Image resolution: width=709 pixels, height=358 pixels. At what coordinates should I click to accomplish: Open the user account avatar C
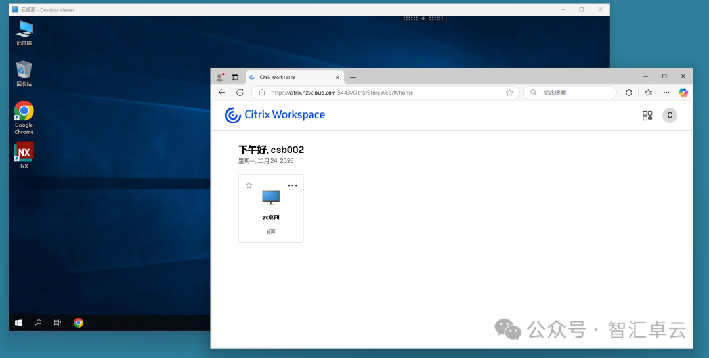670,116
